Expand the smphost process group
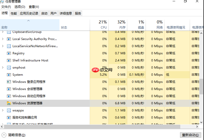 [3, 68]
